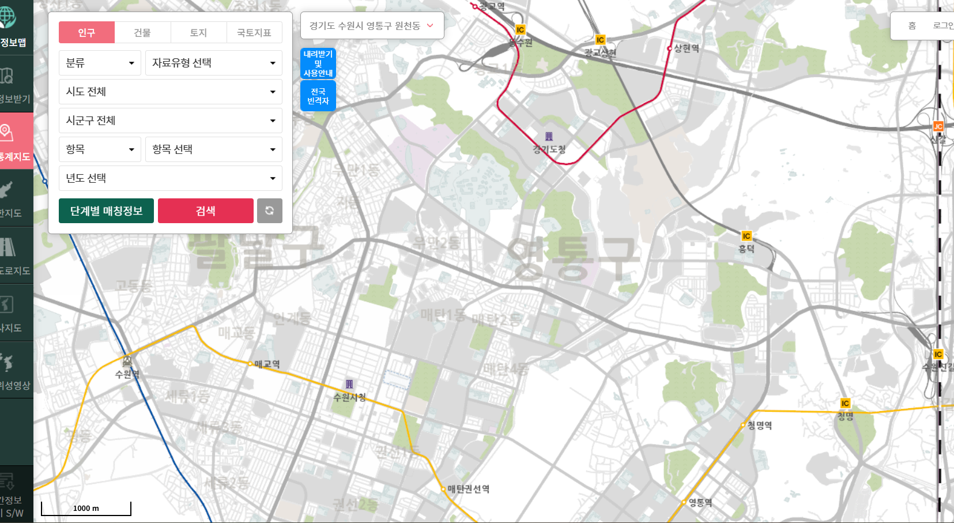This screenshot has width=954, height=523.
Task: Click the refresh reset icon button
Action: point(269,210)
